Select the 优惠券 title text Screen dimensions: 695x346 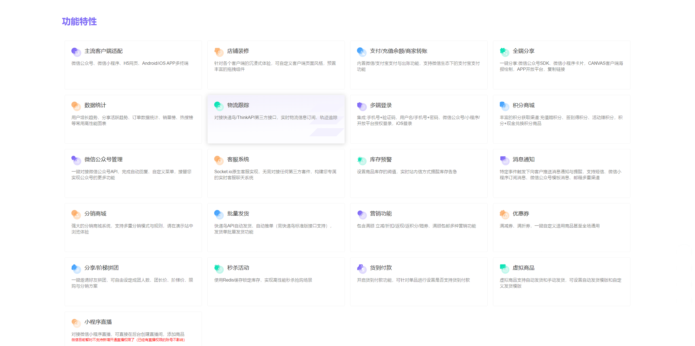pyautogui.click(x=521, y=214)
